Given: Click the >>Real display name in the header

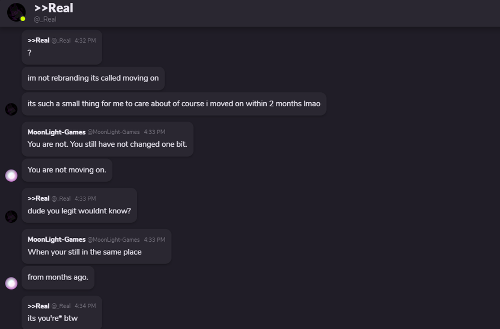Looking at the screenshot, I should pos(54,8).
